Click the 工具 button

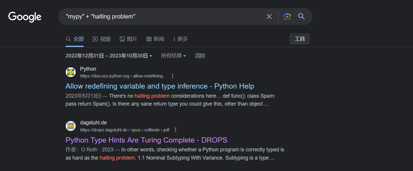click(300, 39)
